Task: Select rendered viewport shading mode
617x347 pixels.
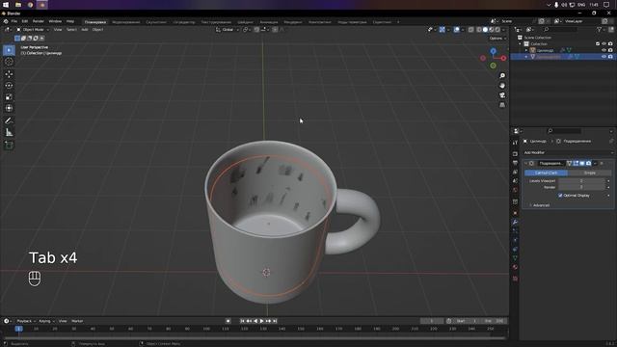Action: coord(497,30)
